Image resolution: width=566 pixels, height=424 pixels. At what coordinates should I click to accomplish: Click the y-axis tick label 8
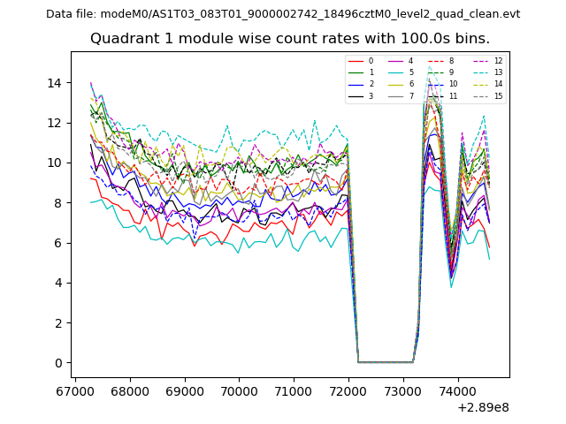tap(58, 203)
